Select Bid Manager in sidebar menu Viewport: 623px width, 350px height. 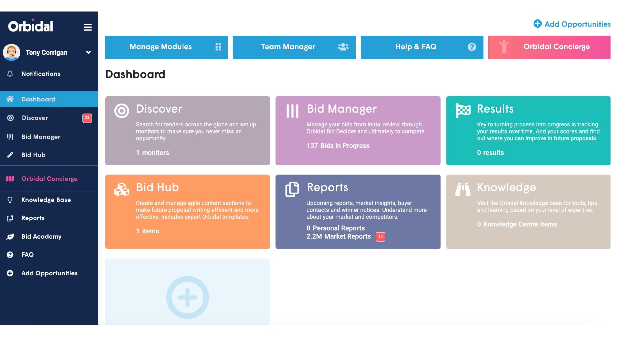(x=41, y=137)
